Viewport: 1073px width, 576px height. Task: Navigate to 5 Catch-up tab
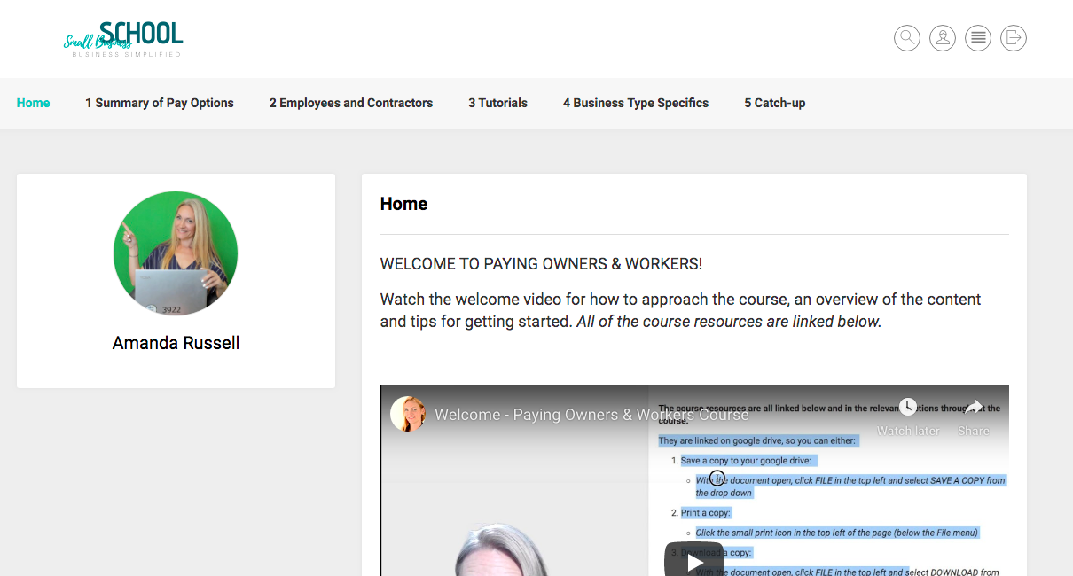tap(774, 103)
